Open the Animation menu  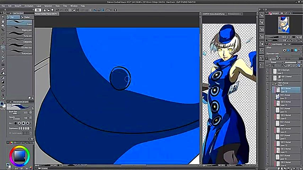point(29,6)
